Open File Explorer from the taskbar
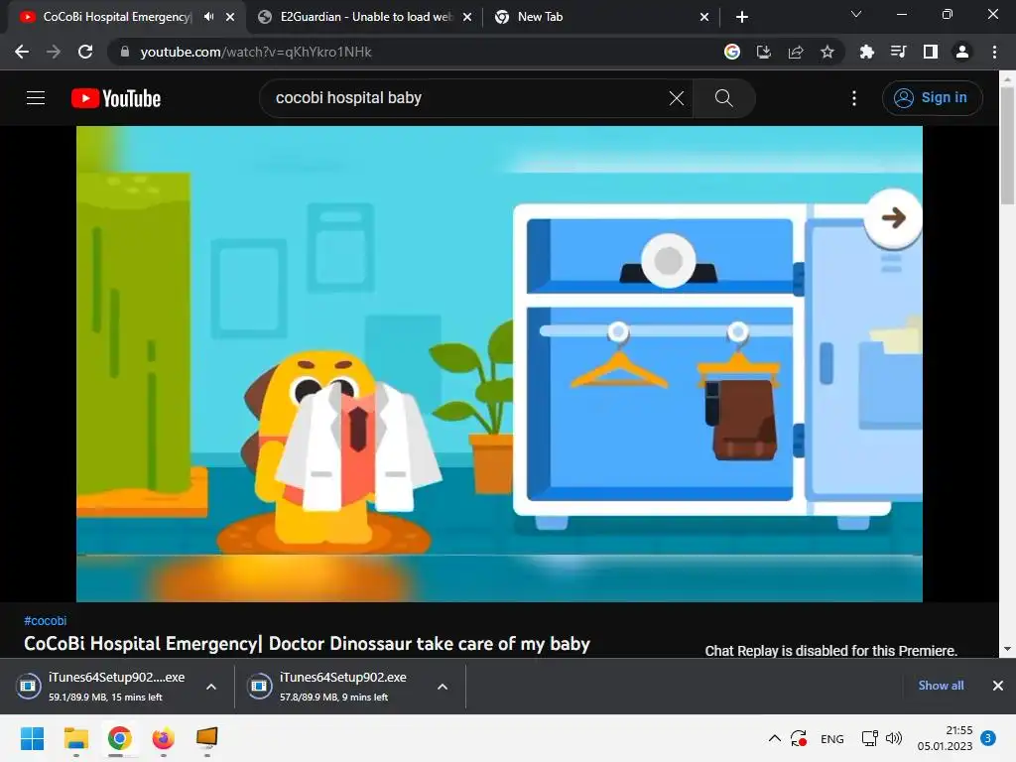The image size is (1016, 762). click(75, 738)
